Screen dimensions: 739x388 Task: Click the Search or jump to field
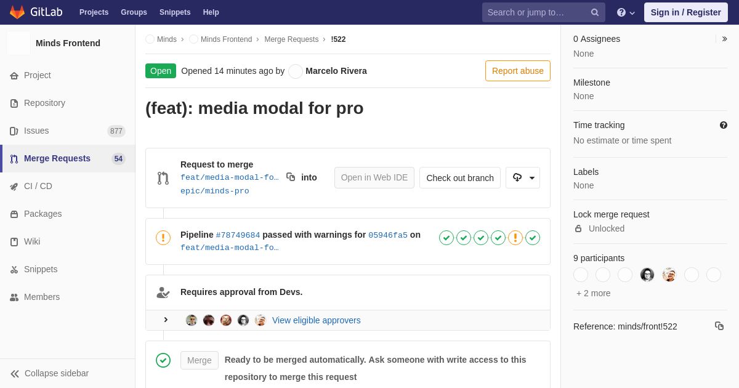pos(544,12)
